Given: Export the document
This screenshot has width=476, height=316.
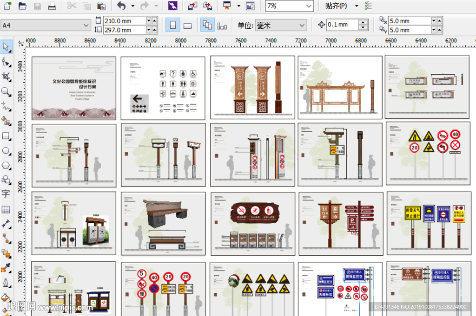Looking at the screenshot, I should (x=207, y=6).
